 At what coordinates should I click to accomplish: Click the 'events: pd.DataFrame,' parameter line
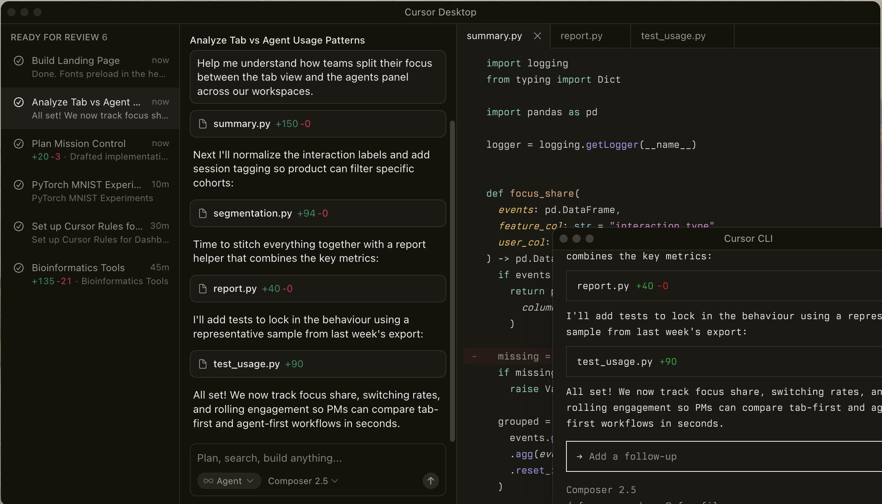[x=559, y=210]
